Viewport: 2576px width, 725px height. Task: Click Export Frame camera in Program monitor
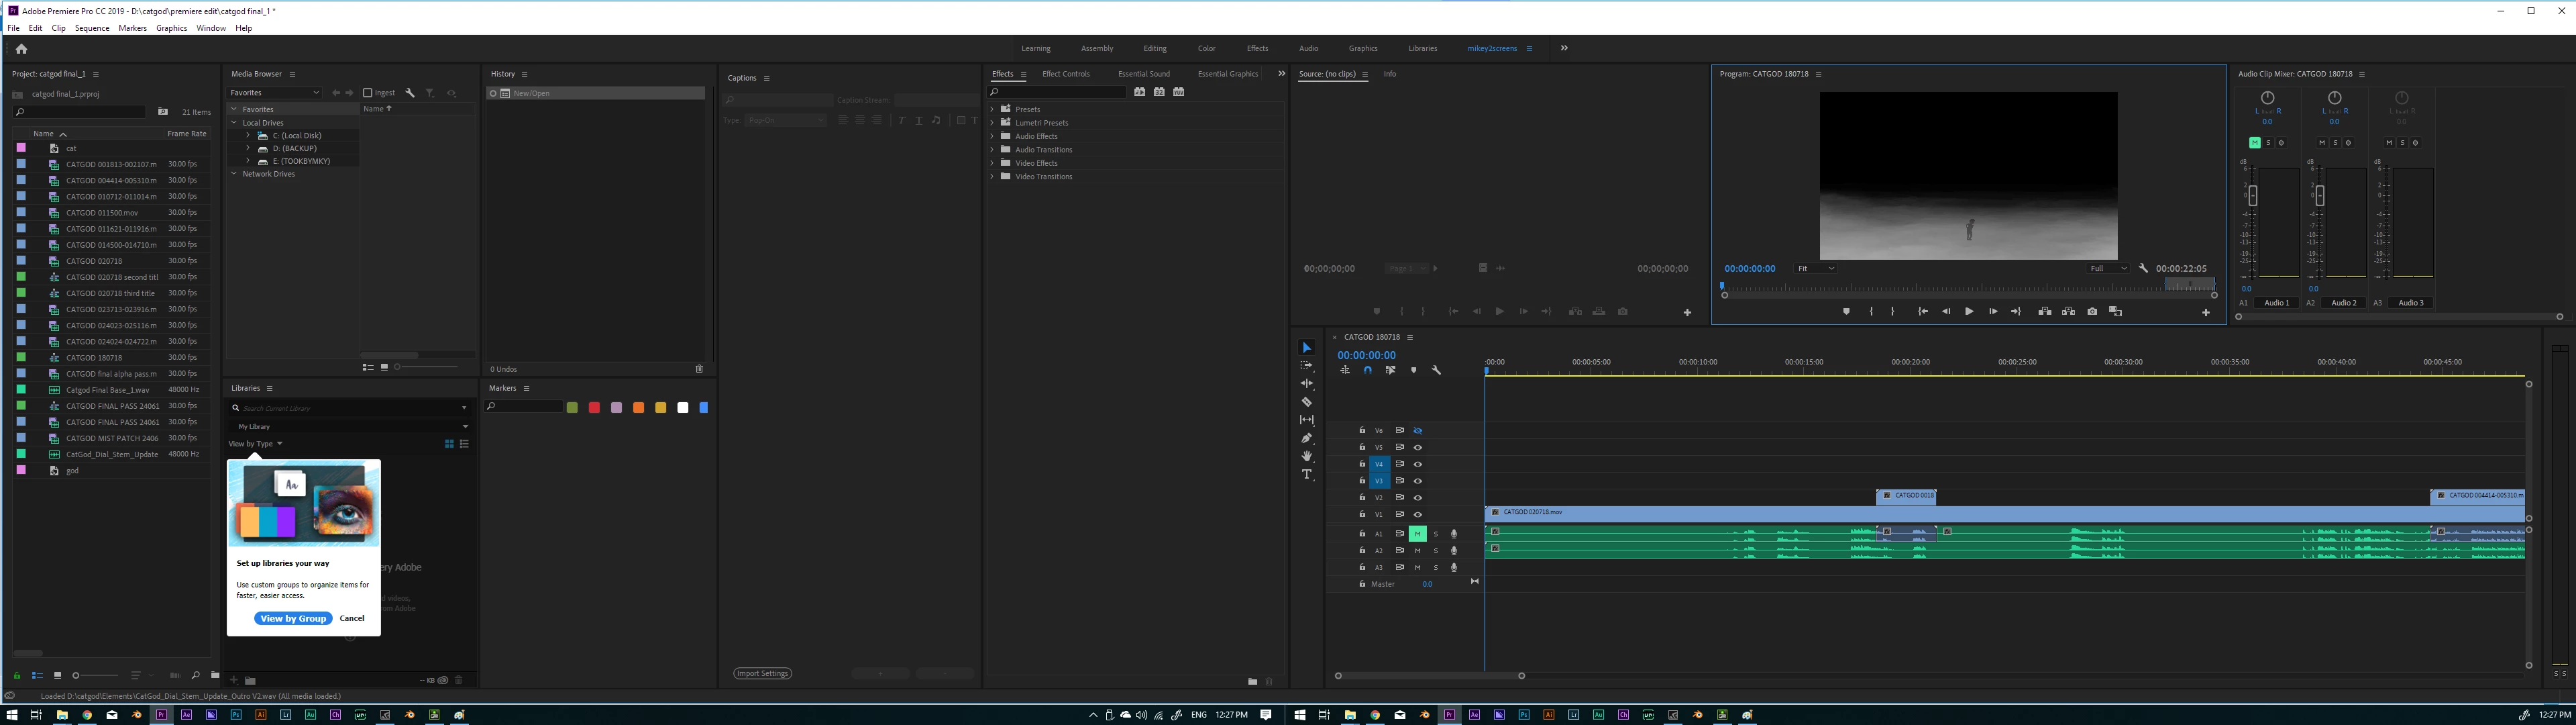tap(2092, 311)
